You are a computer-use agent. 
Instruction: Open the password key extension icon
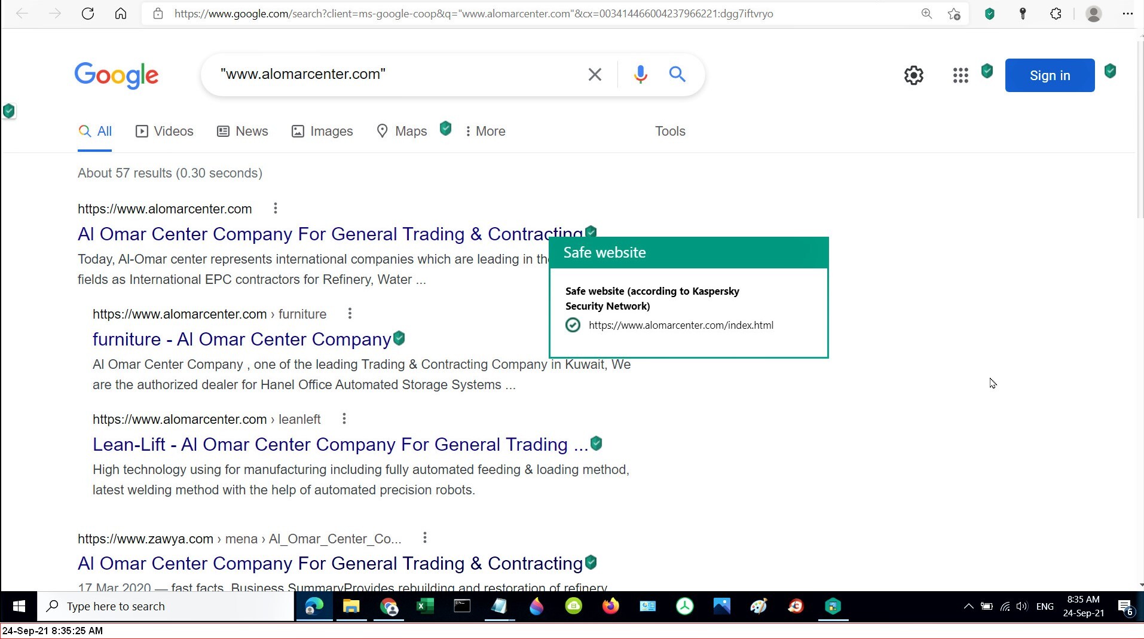[1023, 14]
